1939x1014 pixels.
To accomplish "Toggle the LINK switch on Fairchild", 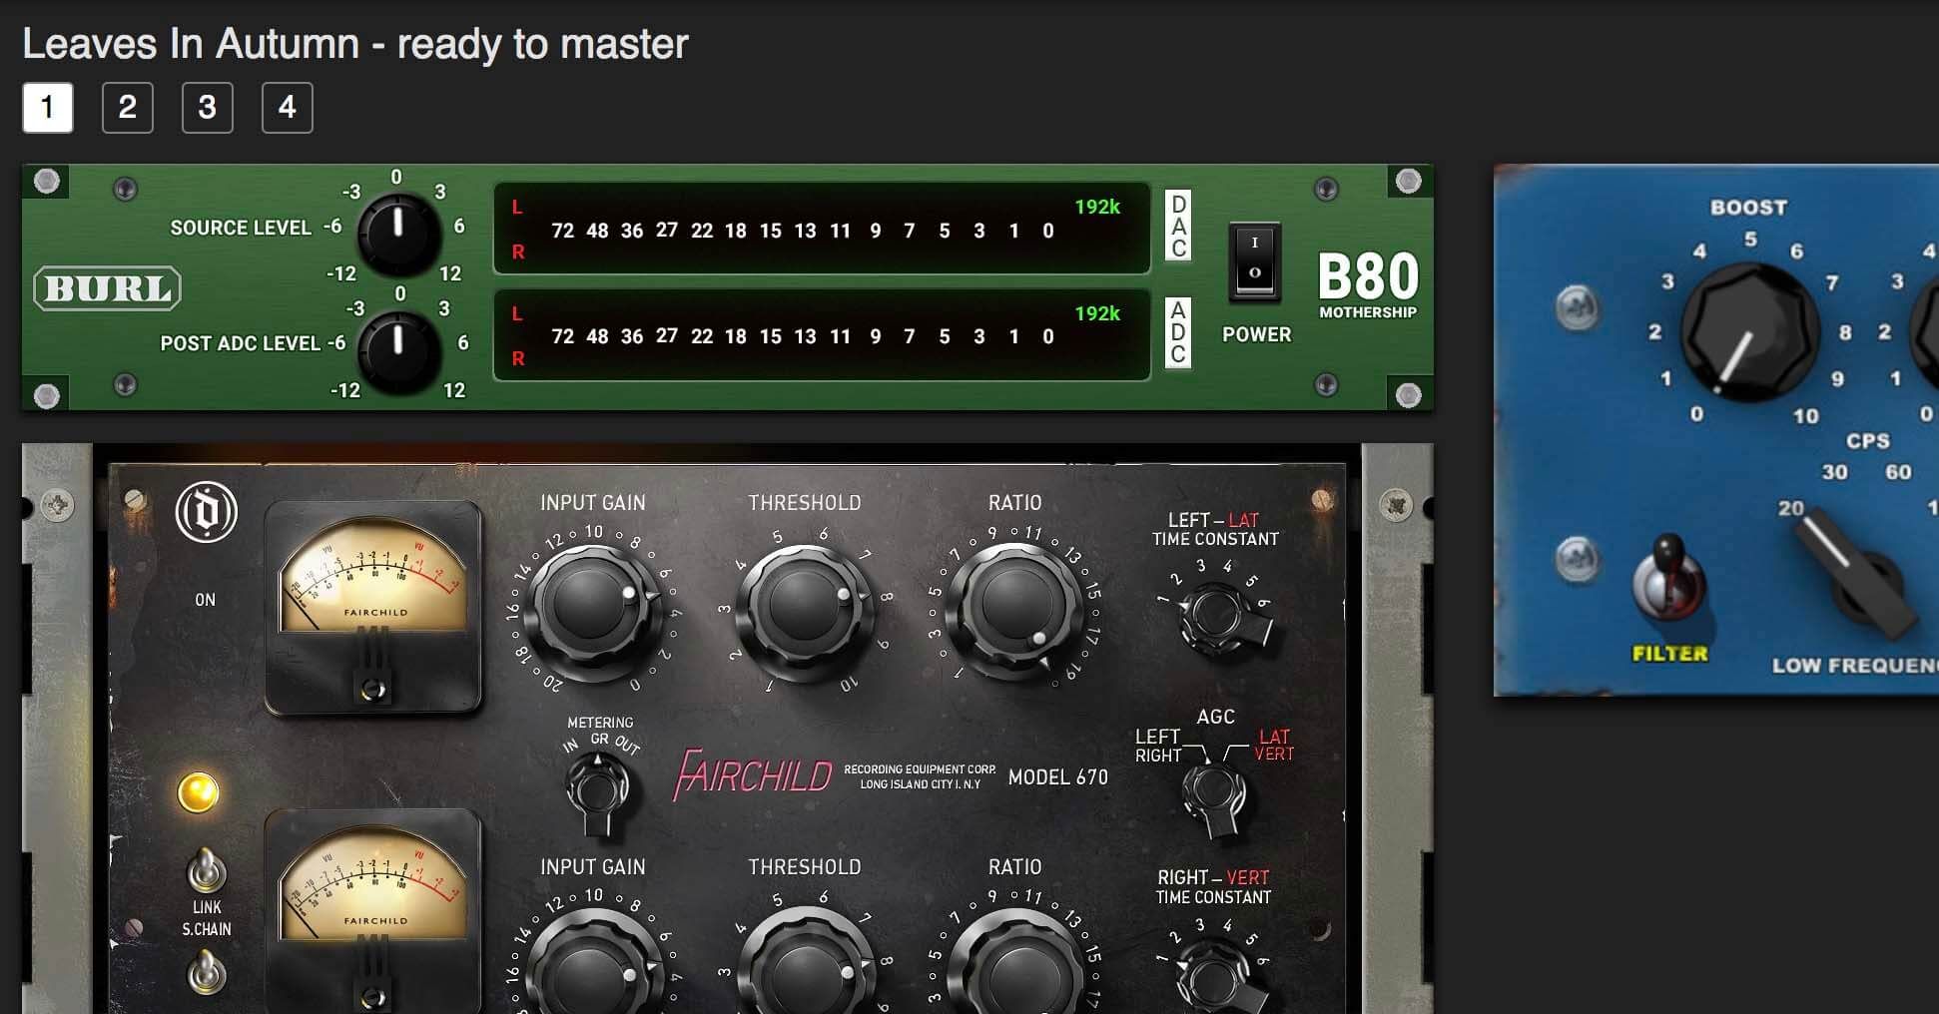I will point(206,871).
